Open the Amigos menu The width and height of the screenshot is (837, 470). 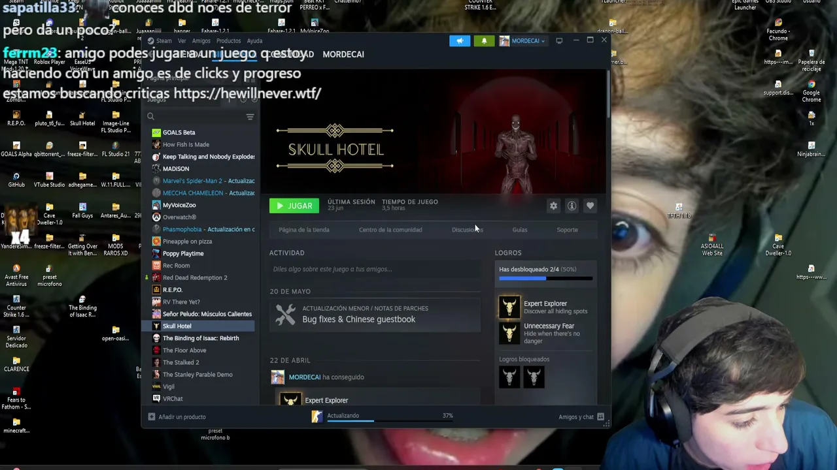click(201, 40)
